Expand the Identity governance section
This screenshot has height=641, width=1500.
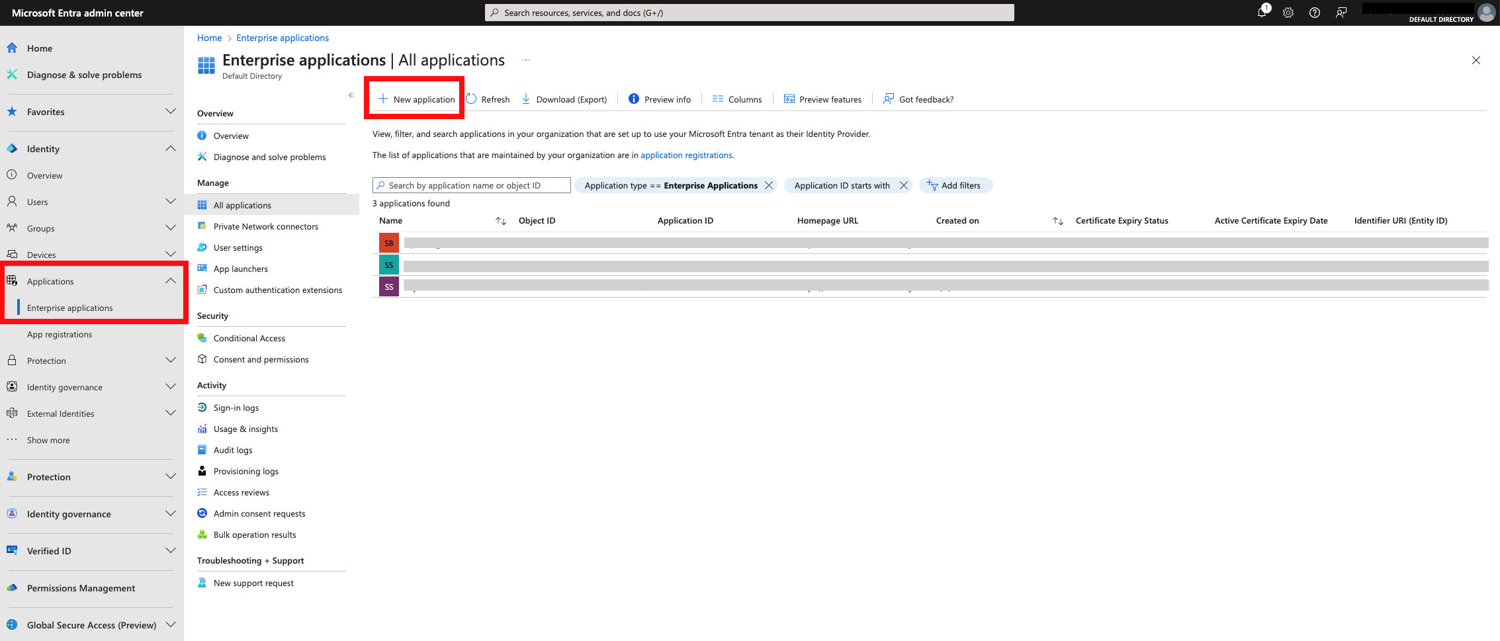[x=170, y=386]
